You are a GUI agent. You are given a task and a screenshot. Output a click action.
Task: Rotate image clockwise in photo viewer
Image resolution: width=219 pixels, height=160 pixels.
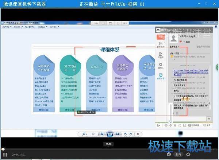[x=131, y=134]
